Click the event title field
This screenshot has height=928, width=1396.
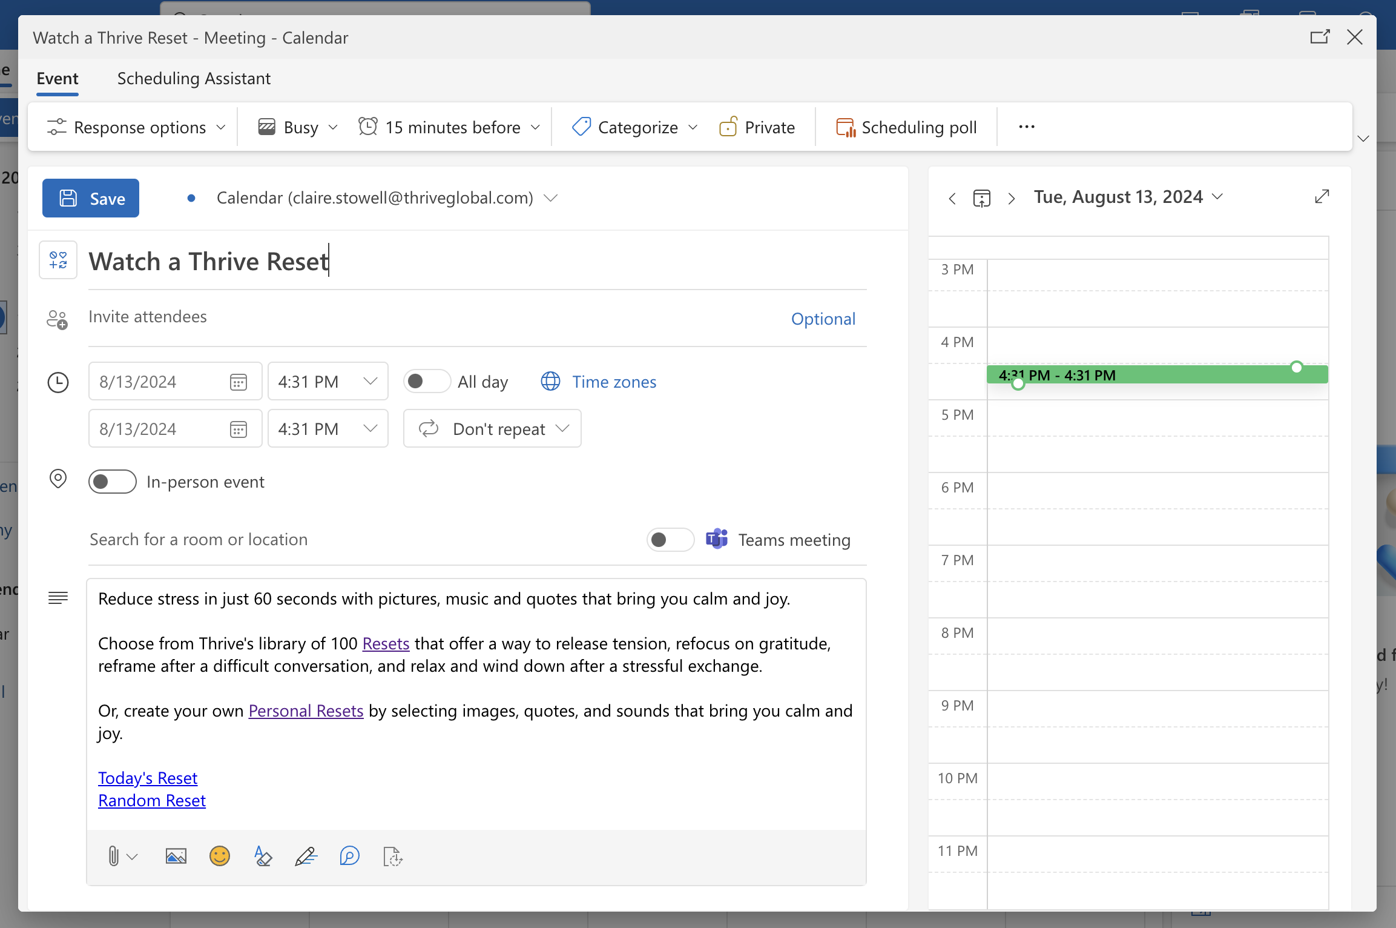(x=477, y=261)
